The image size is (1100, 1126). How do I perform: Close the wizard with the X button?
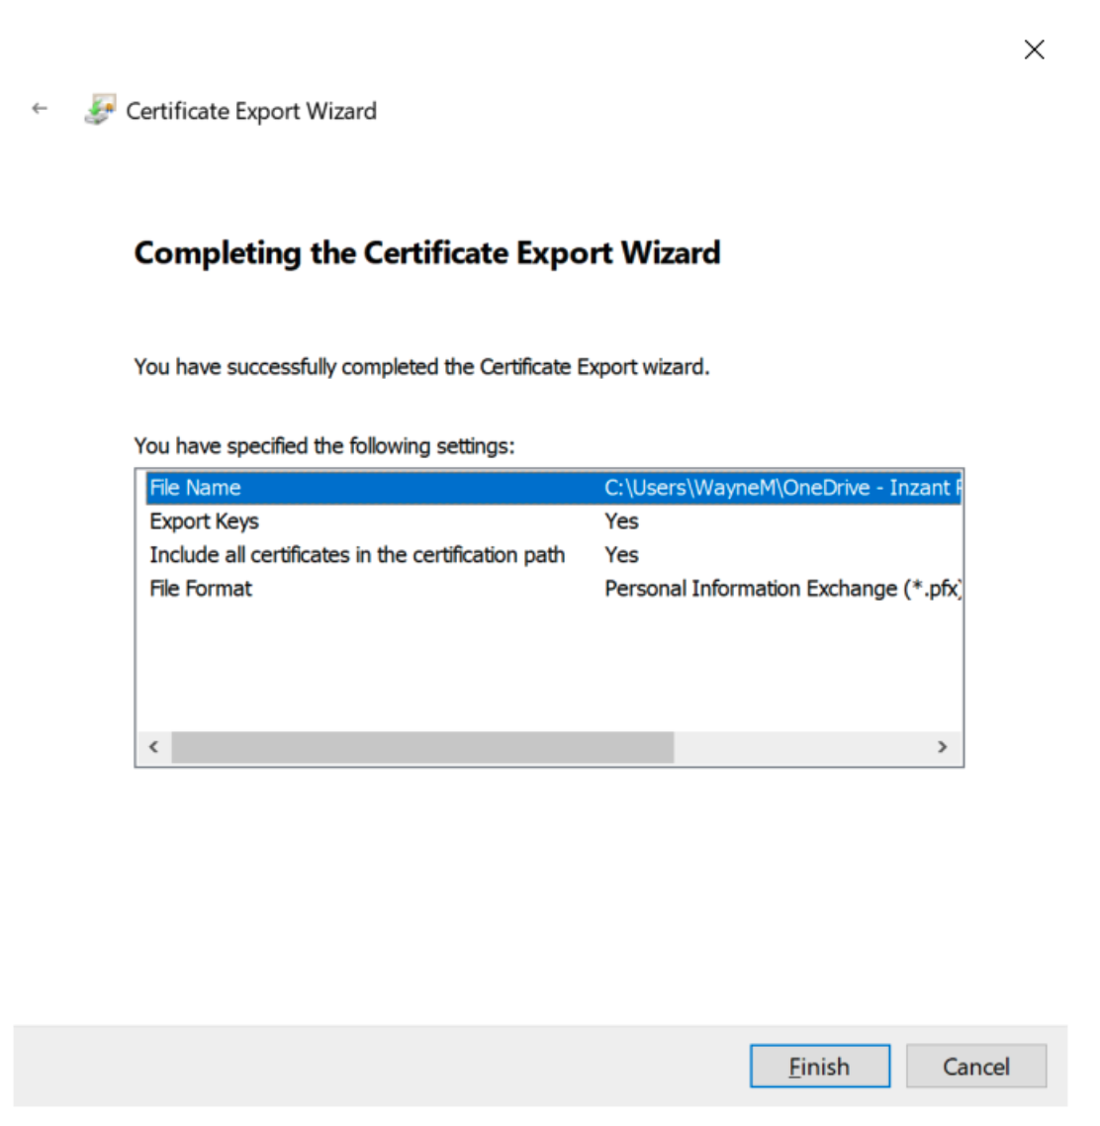1034,49
